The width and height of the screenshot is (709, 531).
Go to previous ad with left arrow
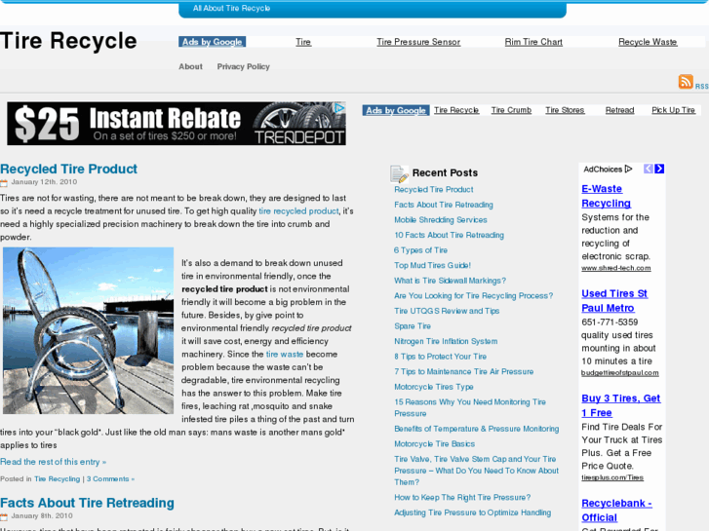(649, 169)
